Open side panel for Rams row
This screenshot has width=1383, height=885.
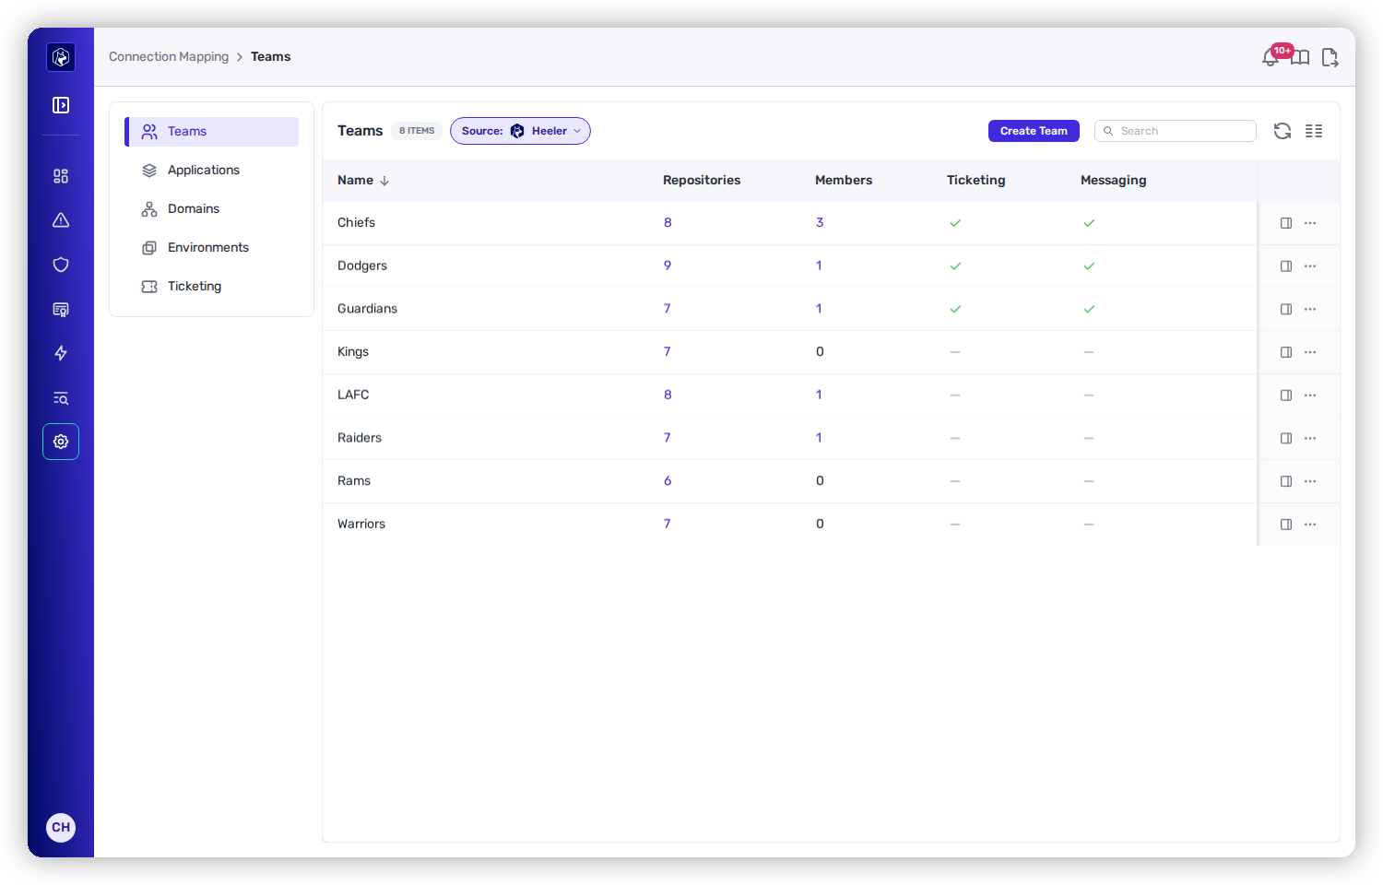coord(1286,481)
